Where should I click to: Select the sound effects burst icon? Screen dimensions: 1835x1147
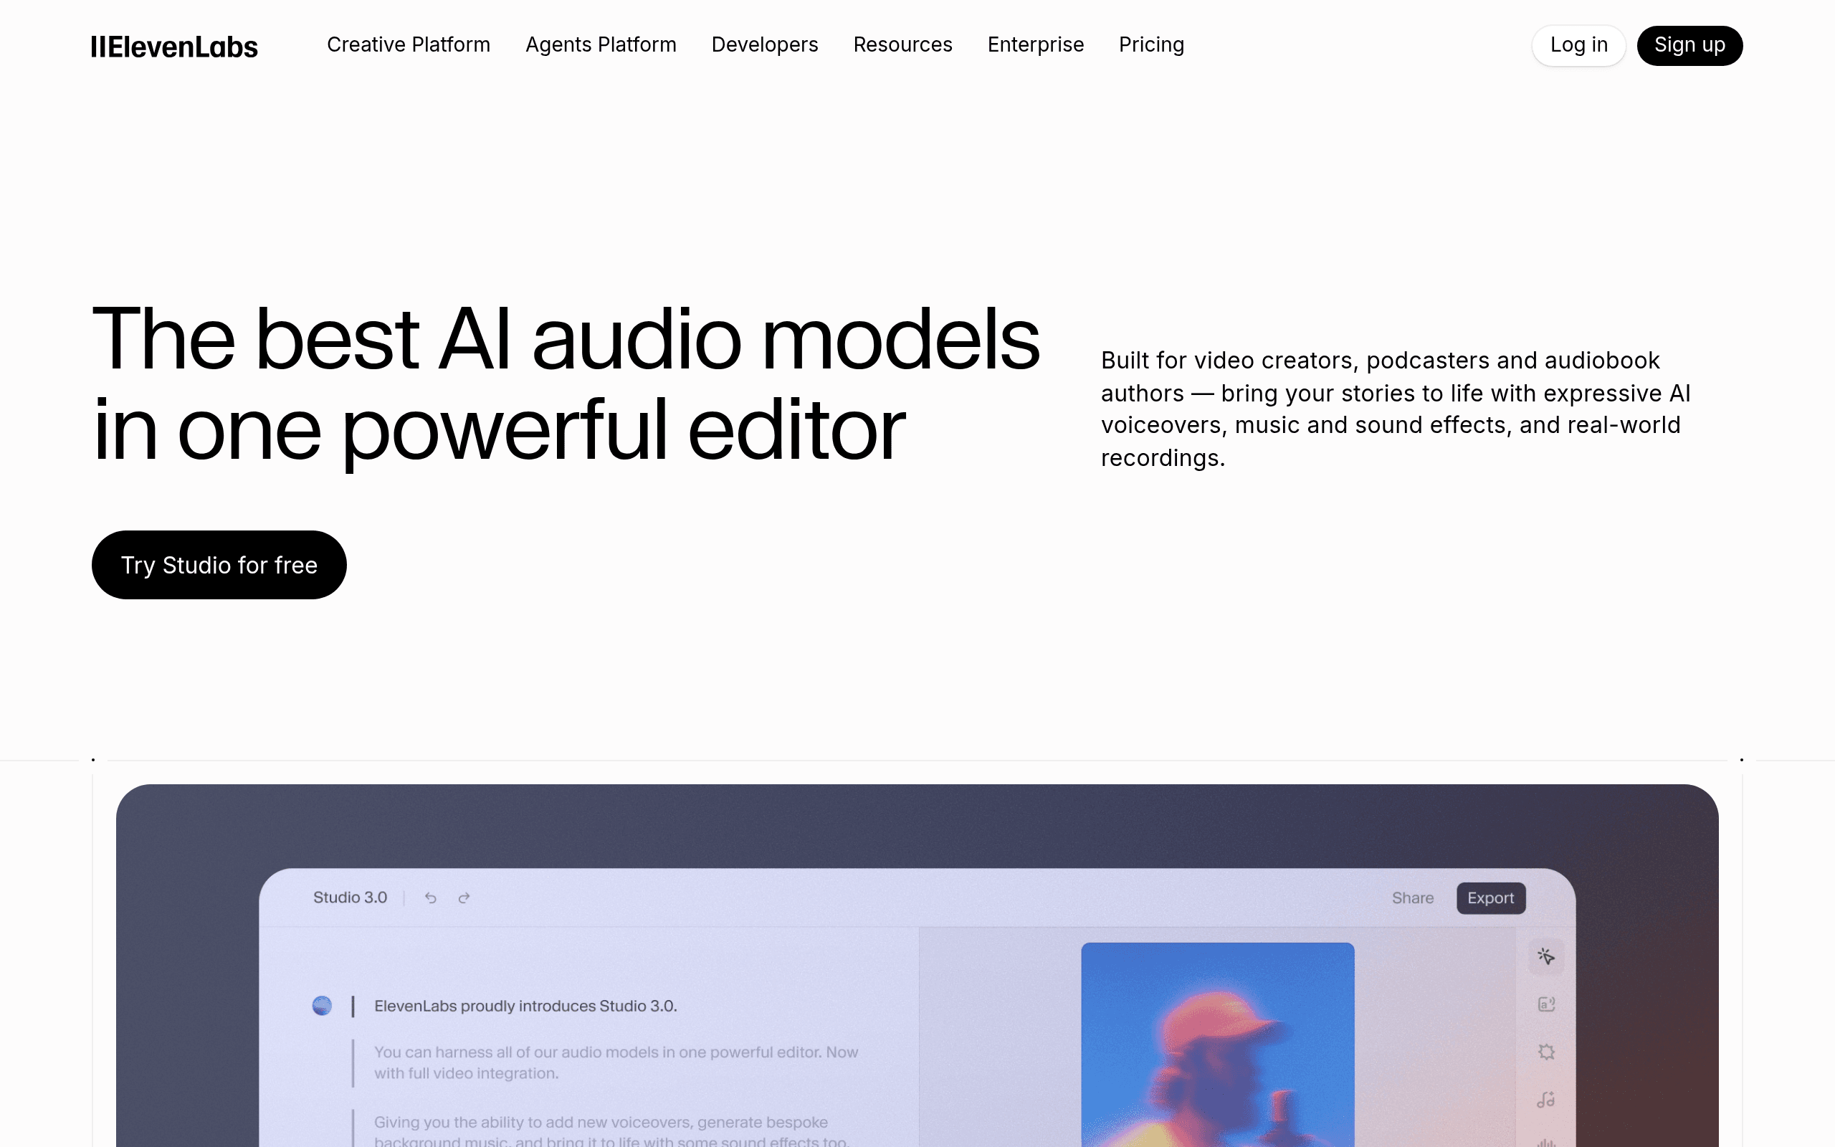[1546, 1052]
